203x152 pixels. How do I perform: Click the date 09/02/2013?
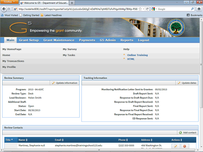point(161,89)
